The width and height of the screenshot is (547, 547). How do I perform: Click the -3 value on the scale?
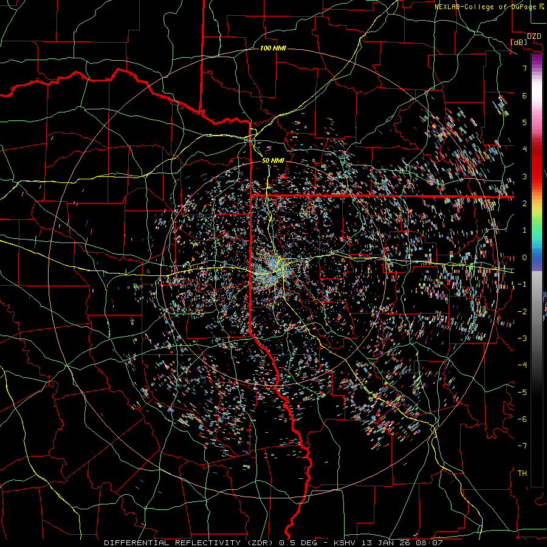pos(522,339)
